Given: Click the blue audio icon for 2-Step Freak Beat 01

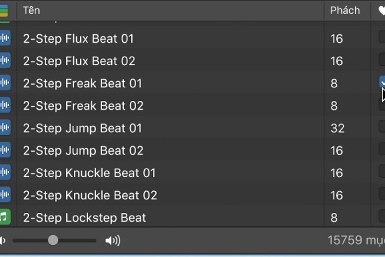Looking at the screenshot, I should [5, 83].
